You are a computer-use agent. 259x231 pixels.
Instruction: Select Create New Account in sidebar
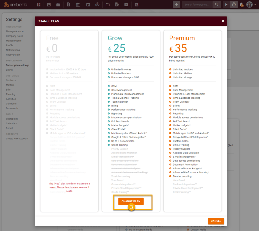17,139
